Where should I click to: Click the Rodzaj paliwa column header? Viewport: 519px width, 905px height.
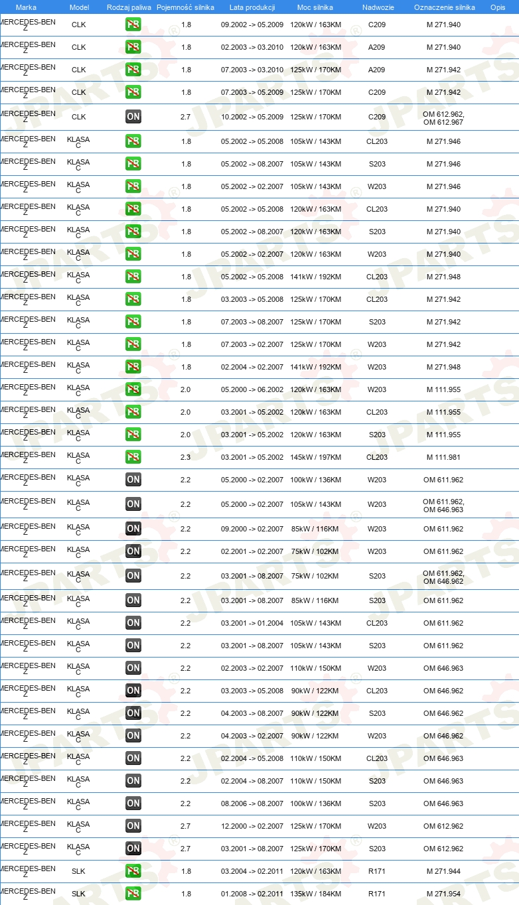[129, 7]
